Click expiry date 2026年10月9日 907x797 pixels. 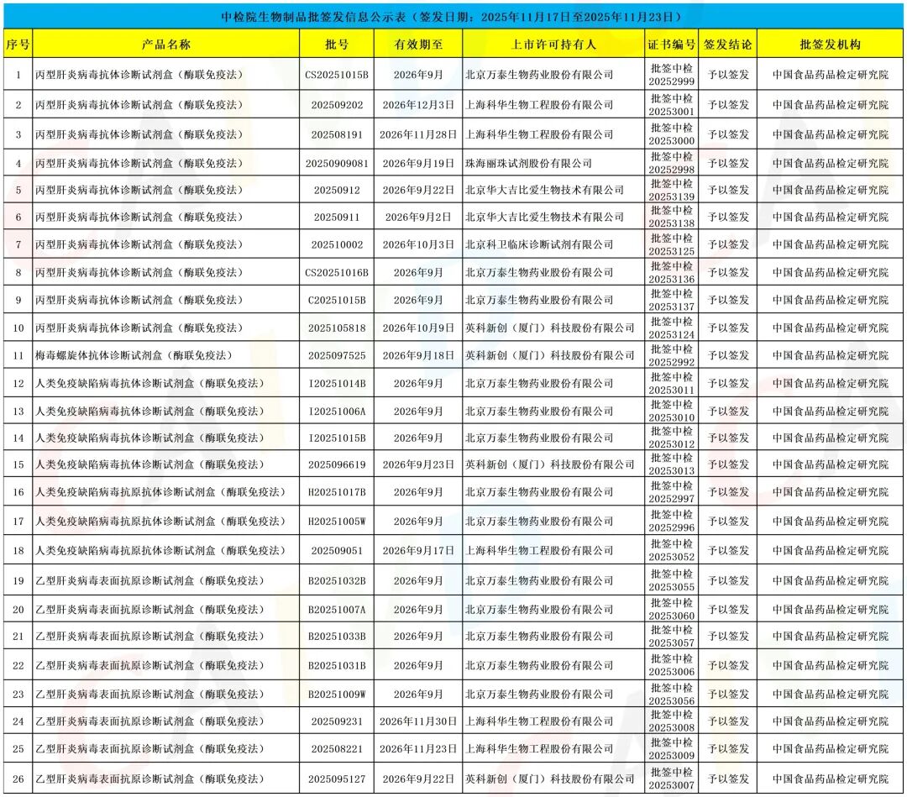click(x=418, y=328)
